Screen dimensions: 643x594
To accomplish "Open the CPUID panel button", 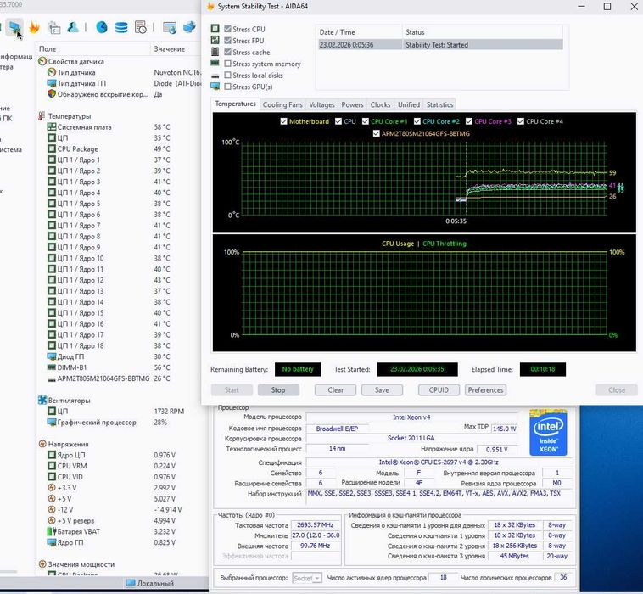I will tap(439, 390).
